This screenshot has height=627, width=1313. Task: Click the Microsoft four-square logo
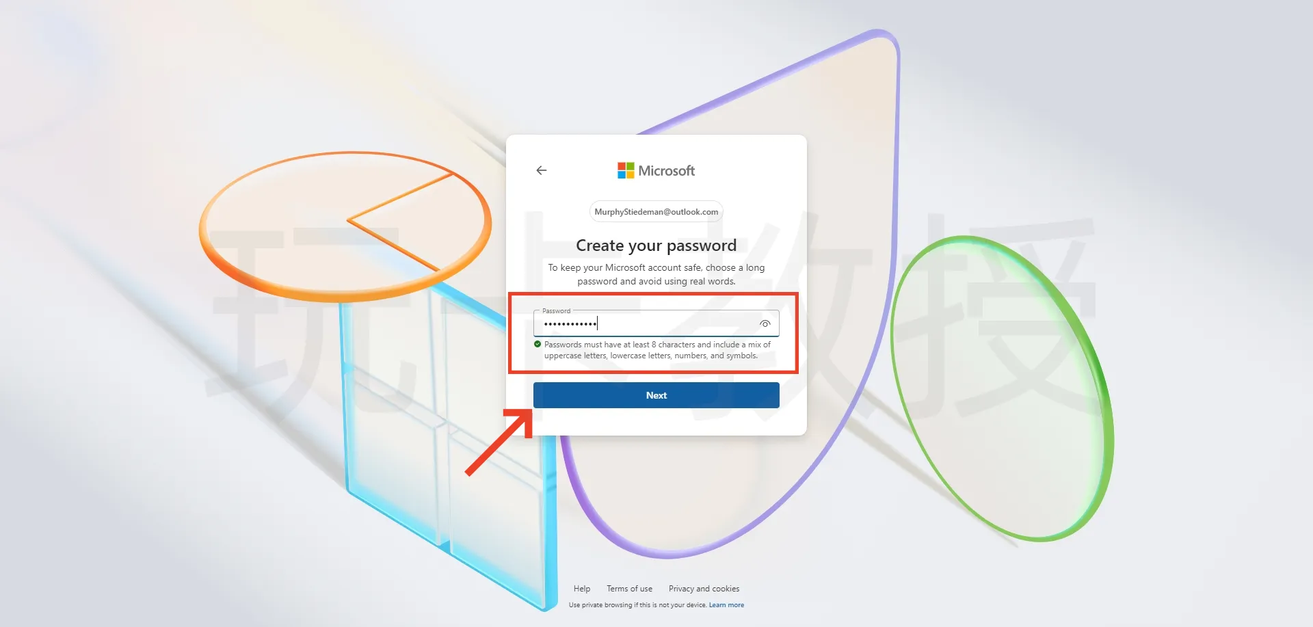pos(626,170)
